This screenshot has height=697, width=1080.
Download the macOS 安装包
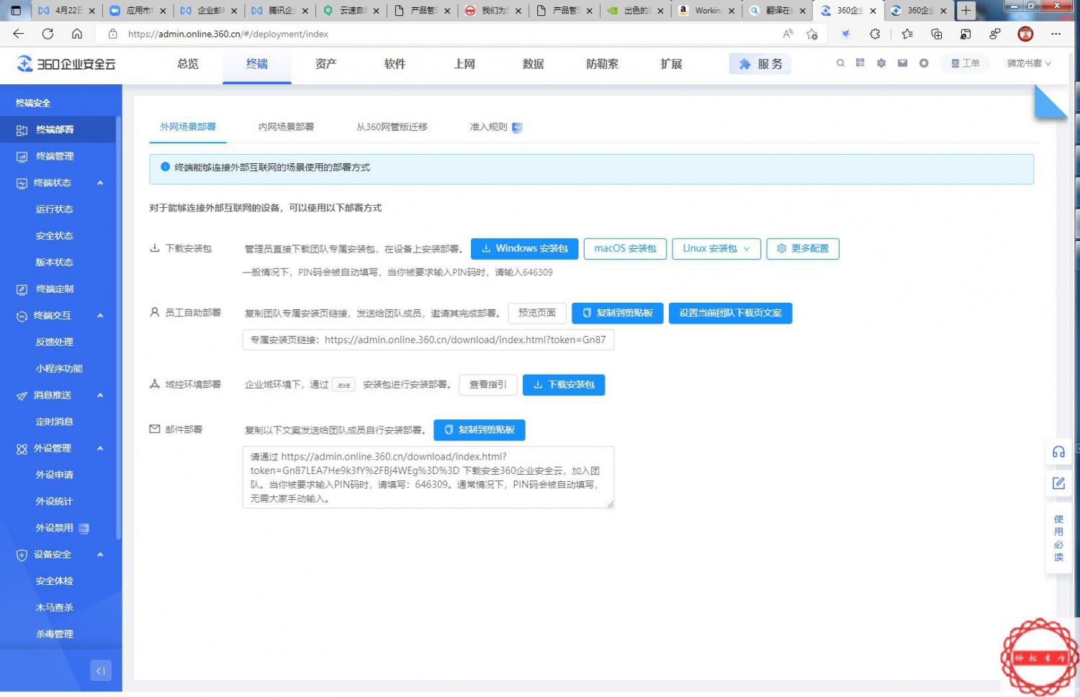coord(625,249)
